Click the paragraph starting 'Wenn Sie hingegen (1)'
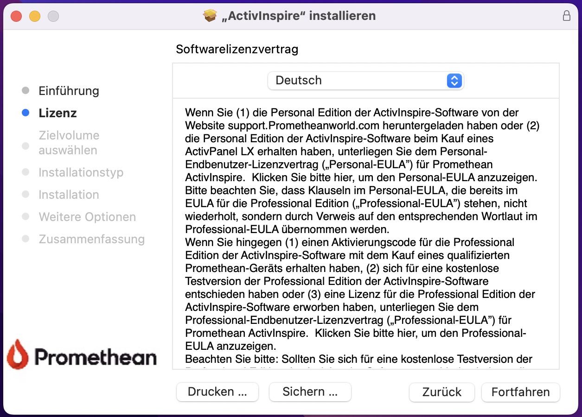582x417 pixels. 359,294
